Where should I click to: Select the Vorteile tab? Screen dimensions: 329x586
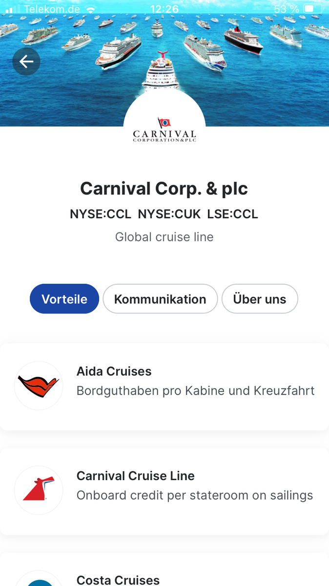pos(64,299)
